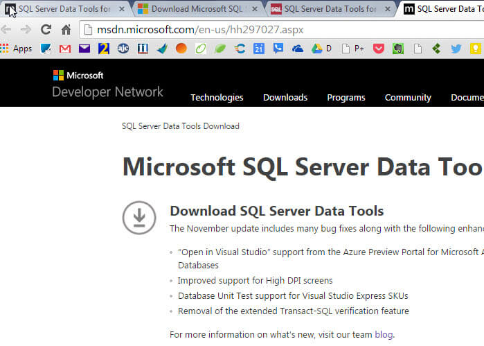Screen dimensions: 484x346
Task: Close the first SQL Server Data Tools tab
Action: [x=122, y=9]
